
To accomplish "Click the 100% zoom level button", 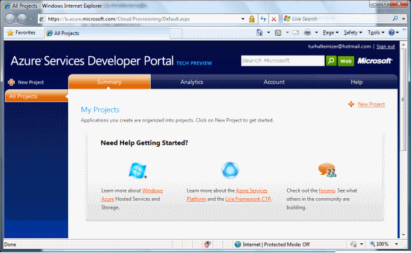I will [x=379, y=245].
